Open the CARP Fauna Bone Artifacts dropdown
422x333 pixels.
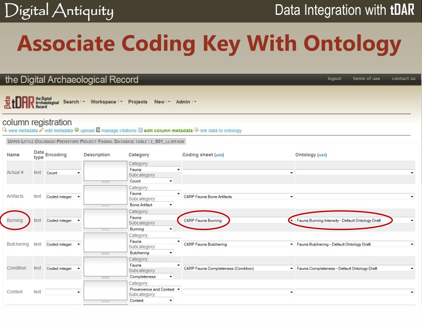tap(238, 197)
